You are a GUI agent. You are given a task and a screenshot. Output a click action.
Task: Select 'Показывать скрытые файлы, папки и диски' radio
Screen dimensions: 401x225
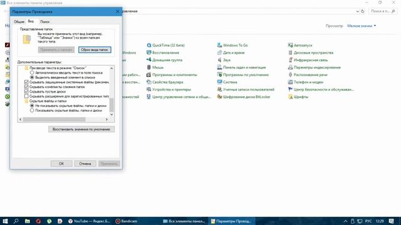click(32, 111)
